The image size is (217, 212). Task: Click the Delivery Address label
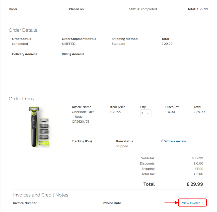pyautogui.click(x=24, y=54)
